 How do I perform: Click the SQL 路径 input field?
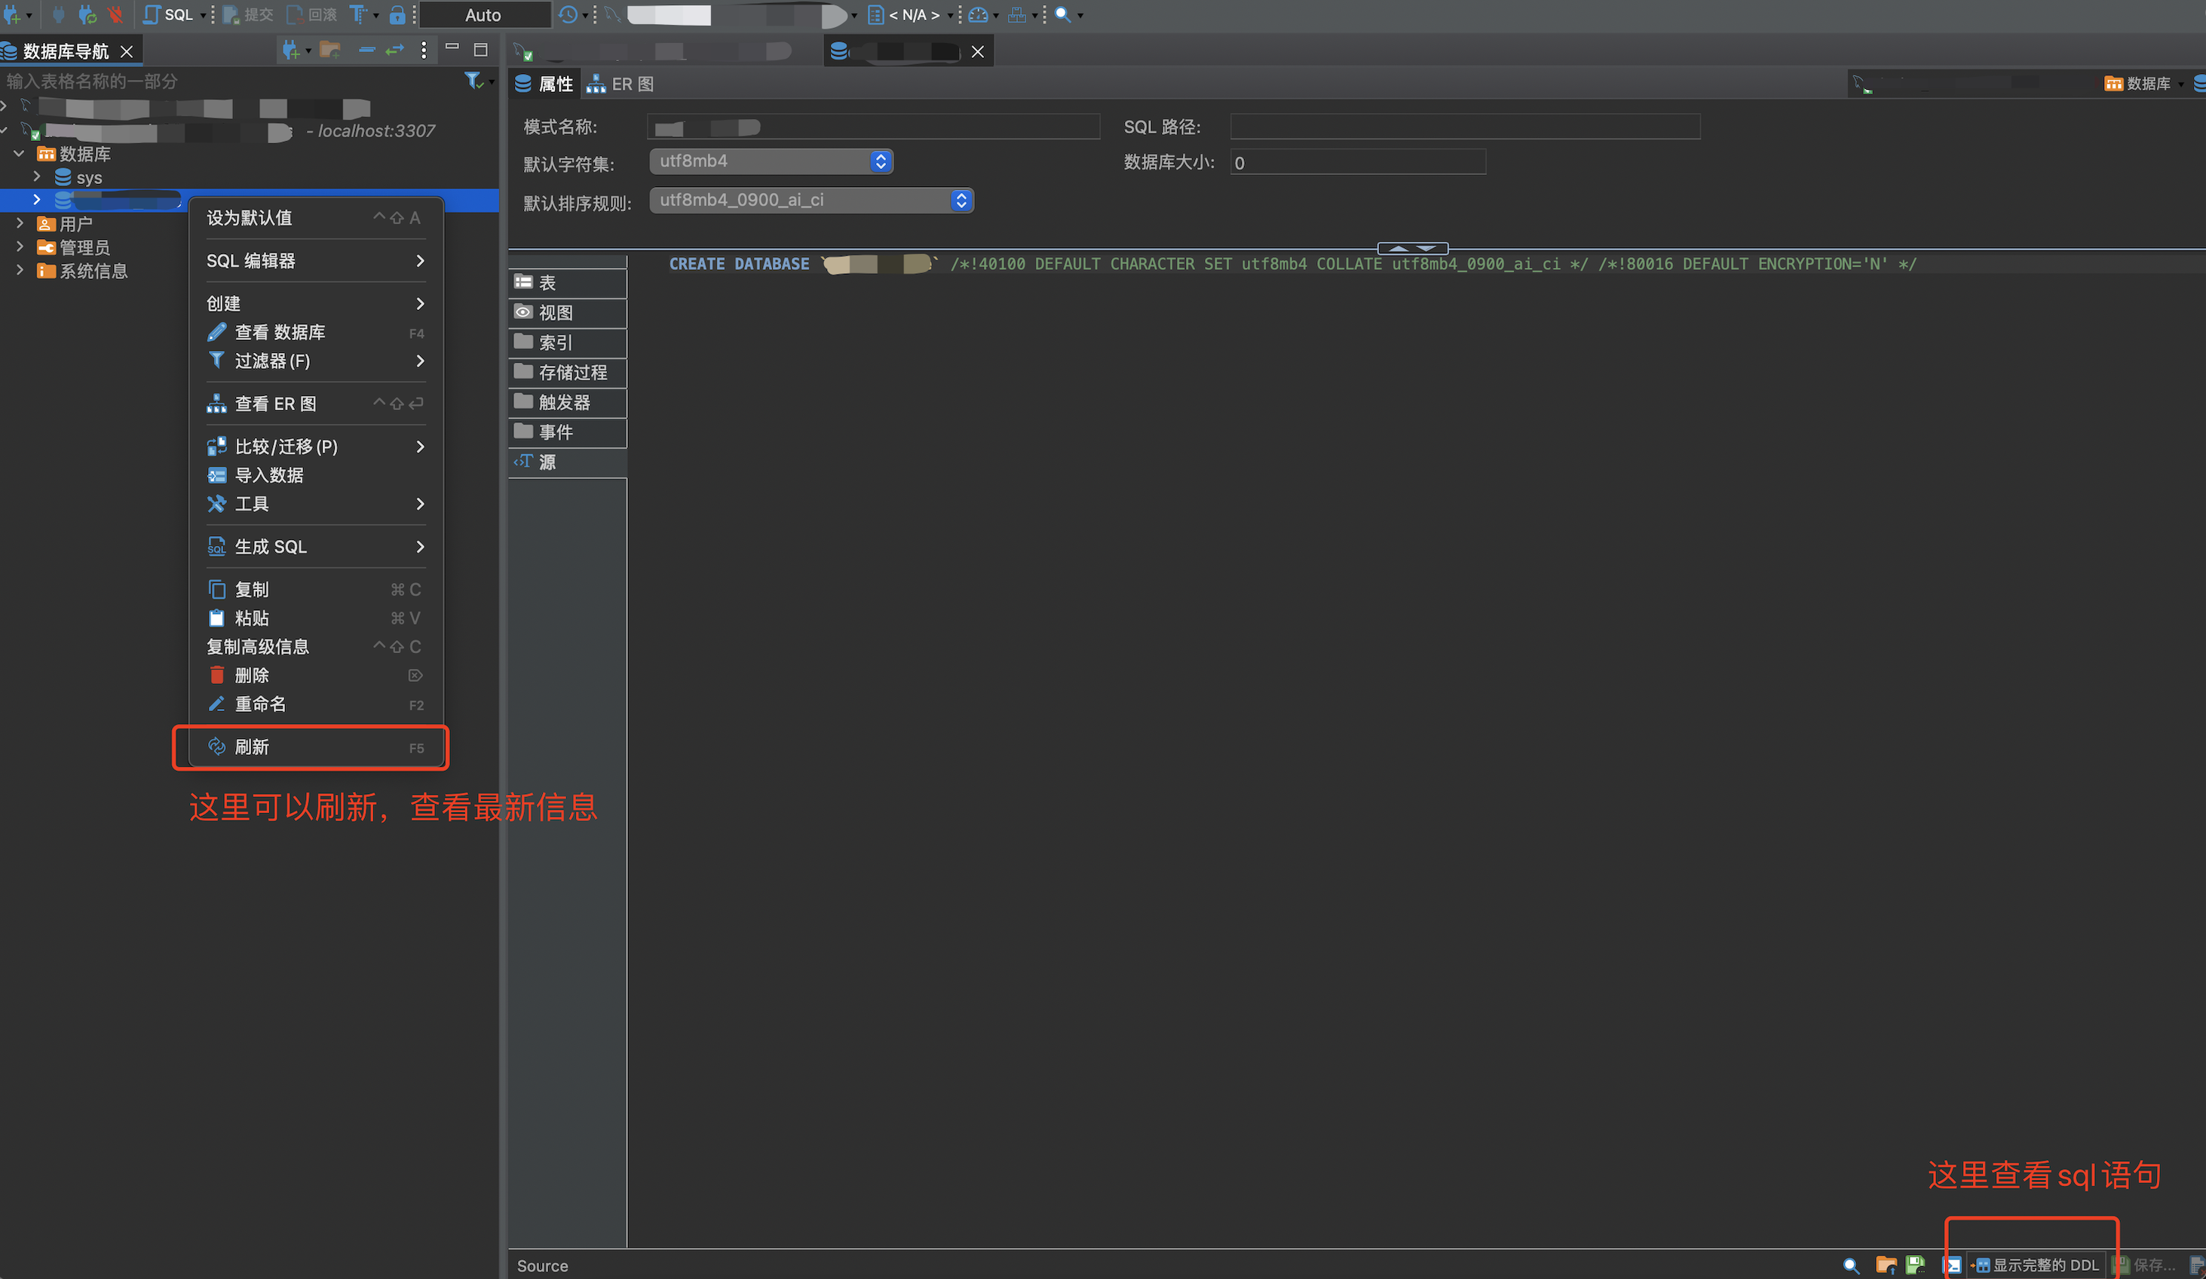1466,127
